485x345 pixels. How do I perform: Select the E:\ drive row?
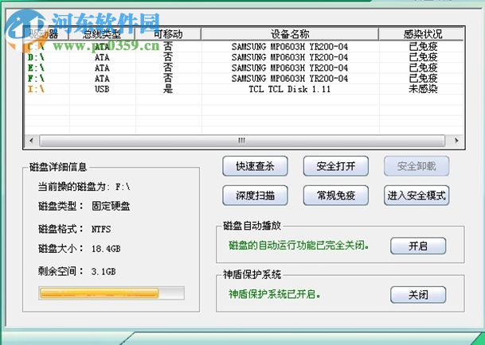(x=244, y=68)
